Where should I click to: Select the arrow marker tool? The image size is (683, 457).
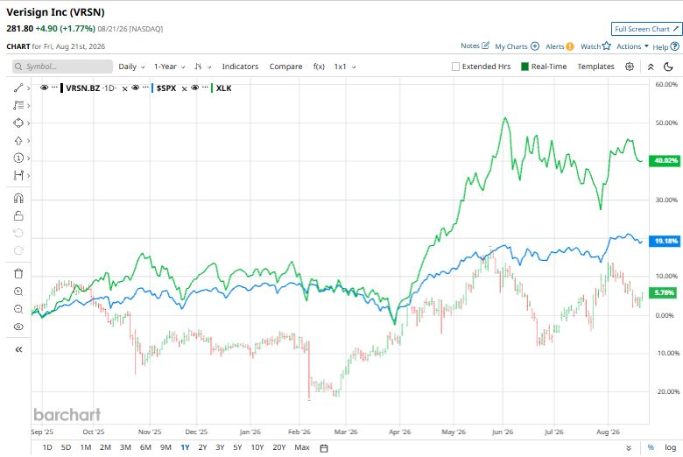pyautogui.click(x=18, y=141)
